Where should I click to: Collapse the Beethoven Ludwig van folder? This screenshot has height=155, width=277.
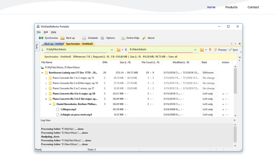[x=42, y=73]
